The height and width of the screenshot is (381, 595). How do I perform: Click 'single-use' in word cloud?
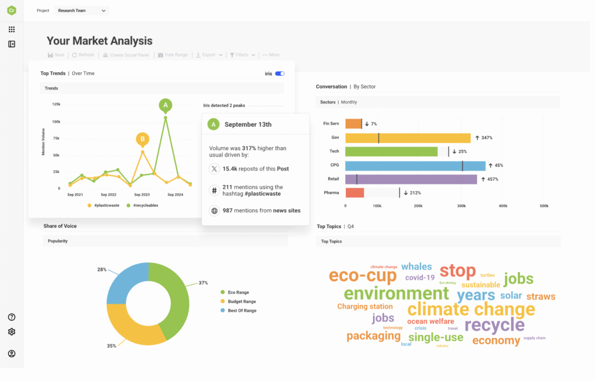436,337
